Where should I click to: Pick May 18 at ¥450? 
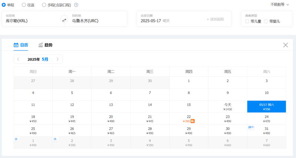(x=33, y=119)
